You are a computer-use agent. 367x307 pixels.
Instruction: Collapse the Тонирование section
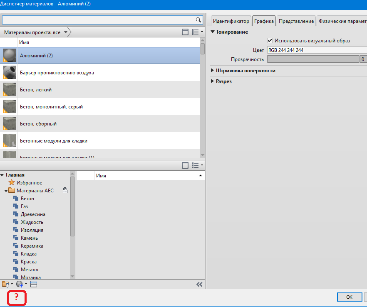pos(213,32)
